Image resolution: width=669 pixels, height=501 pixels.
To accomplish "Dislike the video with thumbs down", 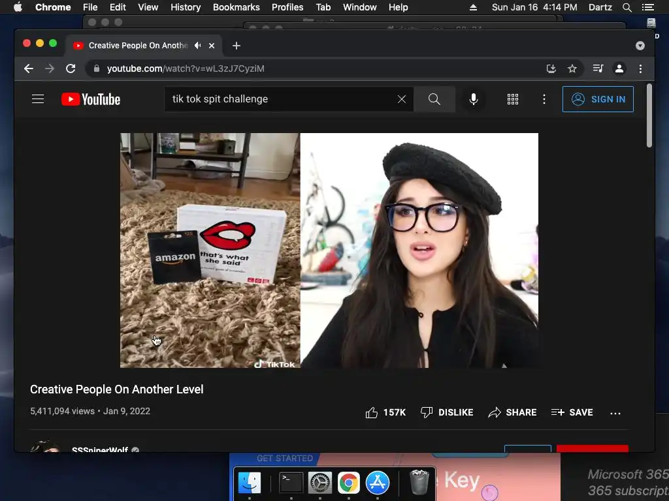I will 447,412.
